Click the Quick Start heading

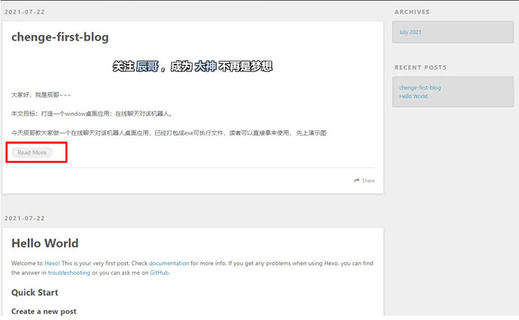coord(35,292)
